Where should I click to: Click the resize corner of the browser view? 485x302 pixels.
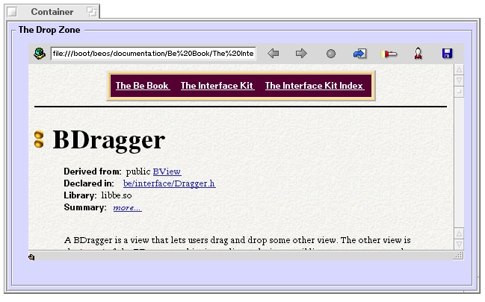[459, 255]
